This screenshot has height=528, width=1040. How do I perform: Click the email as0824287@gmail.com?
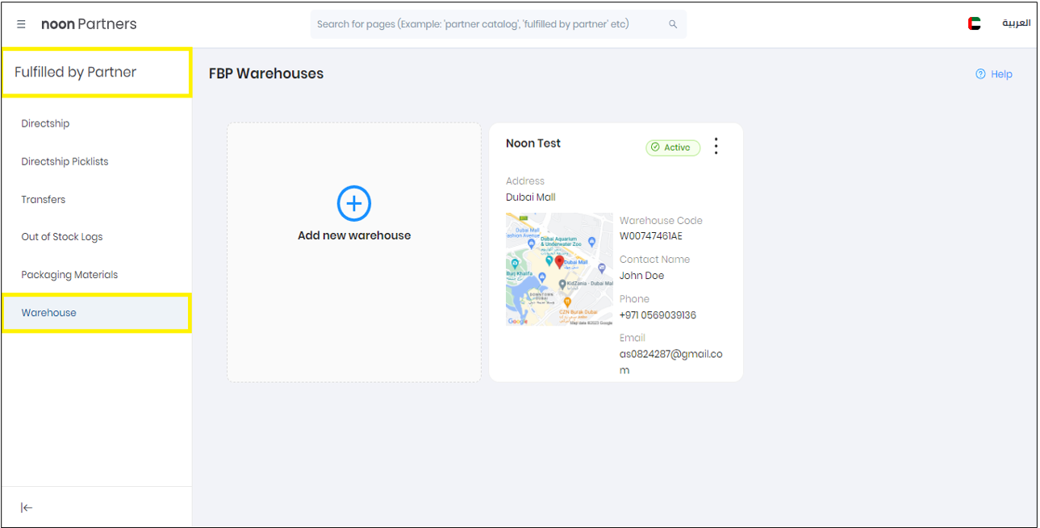(x=671, y=362)
